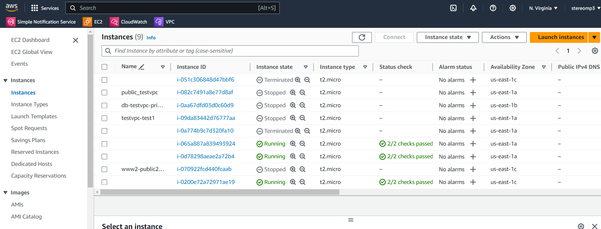Click the EC2 shortcut icon
The image size is (601, 229).
[x=87, y=22]
